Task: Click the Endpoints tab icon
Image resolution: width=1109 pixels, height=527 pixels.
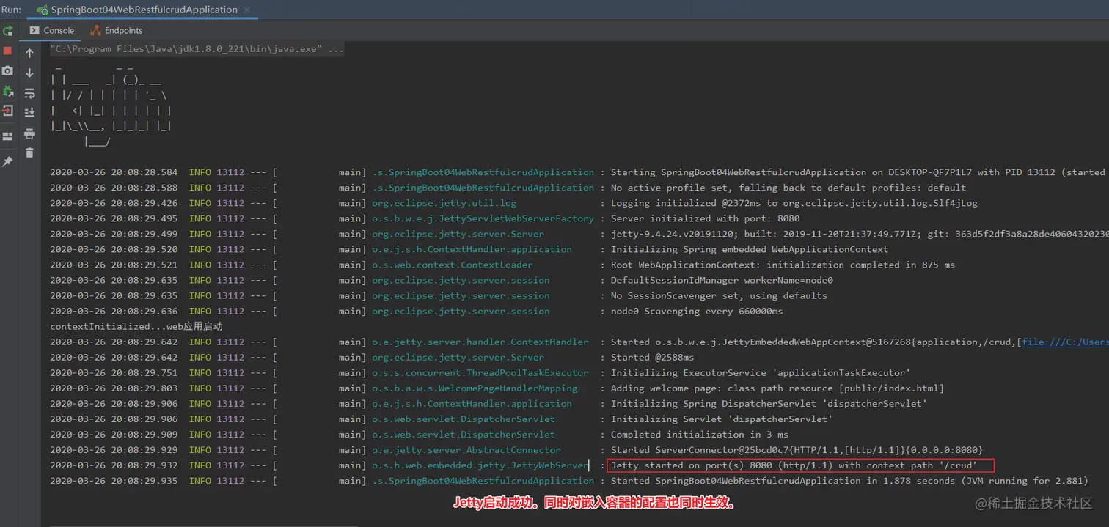Action: [95, 30]
